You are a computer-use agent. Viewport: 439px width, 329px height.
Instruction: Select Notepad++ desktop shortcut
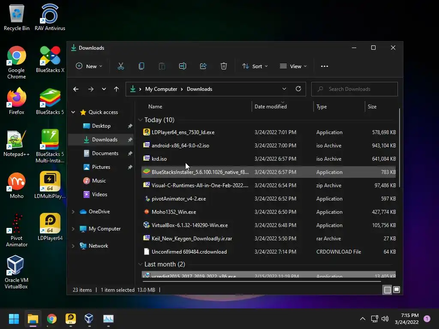pyautogui.click(x=17, y=143)
